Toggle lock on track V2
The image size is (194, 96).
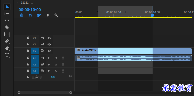(x=28, y=44)
